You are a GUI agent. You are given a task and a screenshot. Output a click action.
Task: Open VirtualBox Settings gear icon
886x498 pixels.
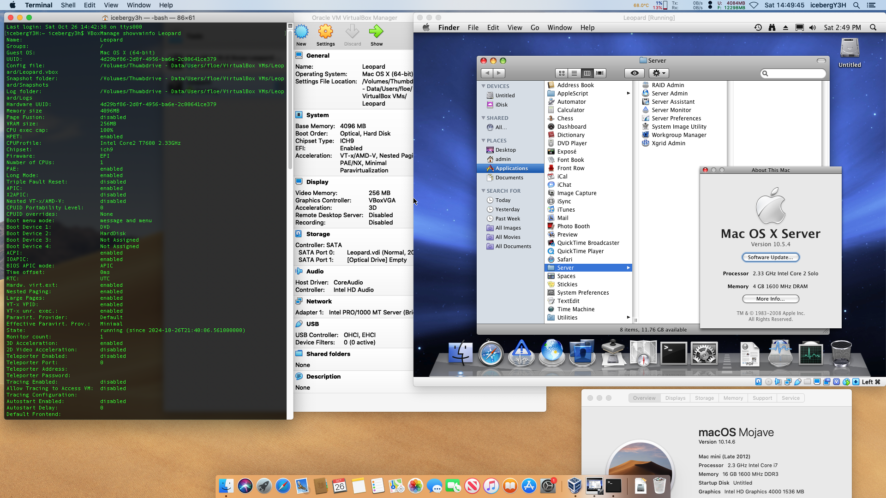coord(325,32)
